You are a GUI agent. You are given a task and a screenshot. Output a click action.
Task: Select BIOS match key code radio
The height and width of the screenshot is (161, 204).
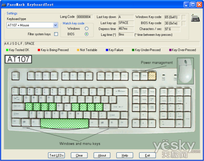(x=86, y=34)
